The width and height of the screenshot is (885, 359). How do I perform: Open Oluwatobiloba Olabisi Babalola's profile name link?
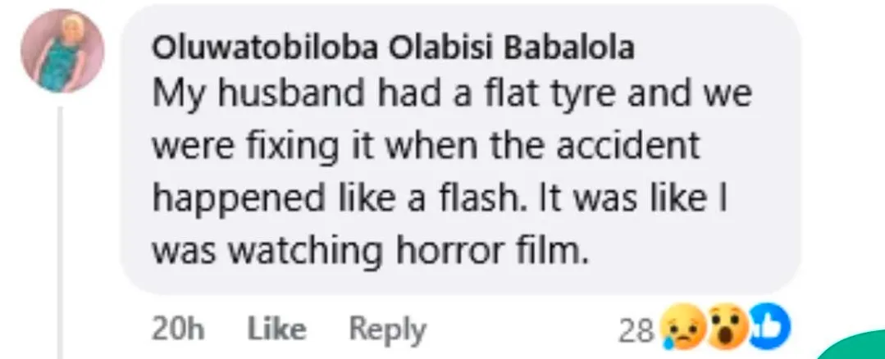click(393, 49)
